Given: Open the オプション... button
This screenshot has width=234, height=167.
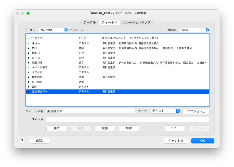Looking at the screenshot, I should click(x=196, y=112).
